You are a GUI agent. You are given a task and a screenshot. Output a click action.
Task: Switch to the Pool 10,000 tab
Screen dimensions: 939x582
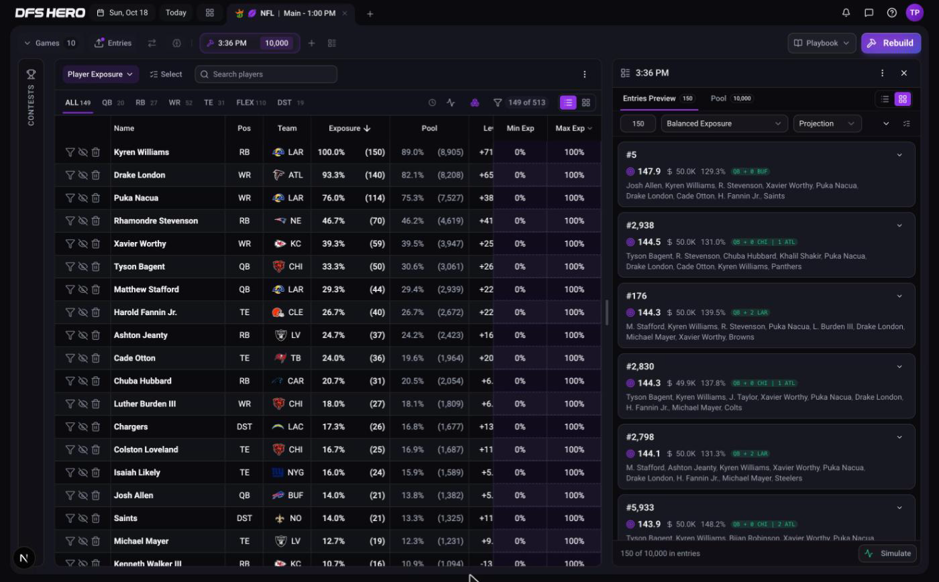click(731, 99)
